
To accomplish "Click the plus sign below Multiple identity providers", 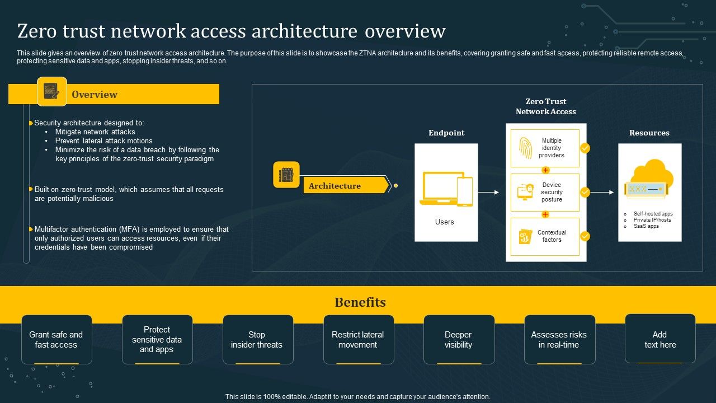I will pos(545,170).
